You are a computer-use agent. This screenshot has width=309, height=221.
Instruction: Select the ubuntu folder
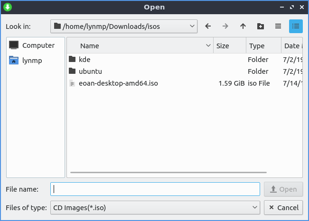click(x=90, y=71)
